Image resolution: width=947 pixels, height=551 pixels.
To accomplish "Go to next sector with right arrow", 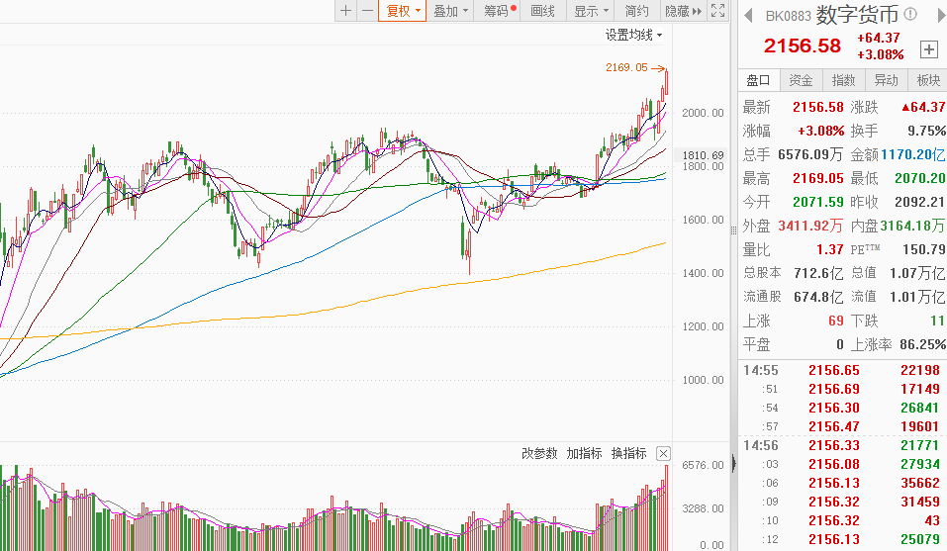I will coord(937,15).
